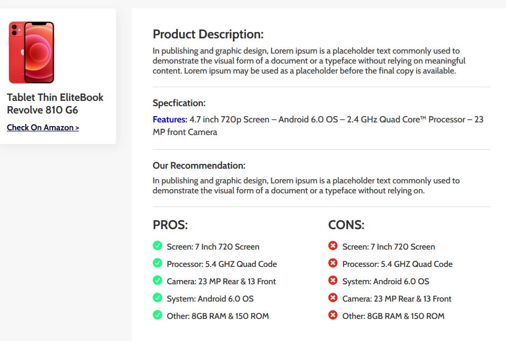Click green check icon beside System pro
Image resolution: width=506 pixels, height=341 pixels.
tap(157, 297)
